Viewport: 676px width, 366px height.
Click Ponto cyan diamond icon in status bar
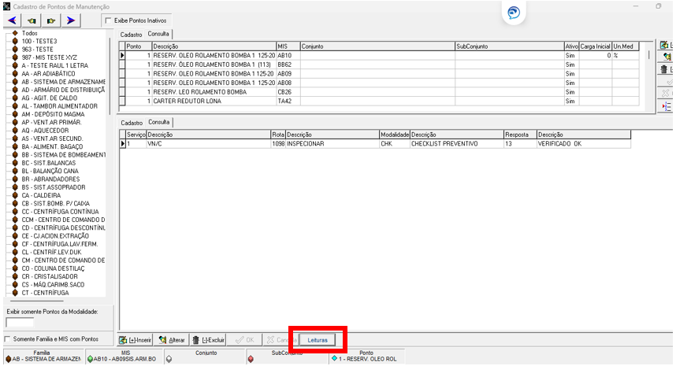(334, 358)
